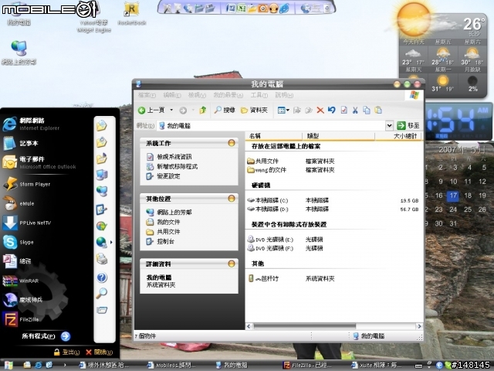Click the recycle bin icon in top dock
Image resolution: width=494 pixels, height=371 pixels.
click(327, 9)
